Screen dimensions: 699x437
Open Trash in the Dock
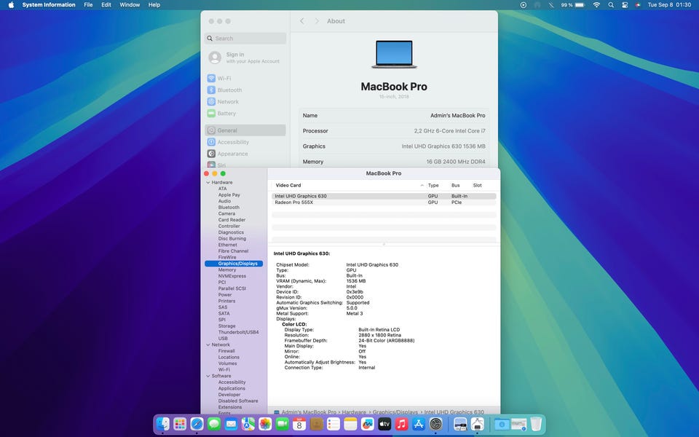536,424
